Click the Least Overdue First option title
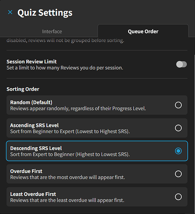This screenshot has height=214, width=195. pos(33,194)
